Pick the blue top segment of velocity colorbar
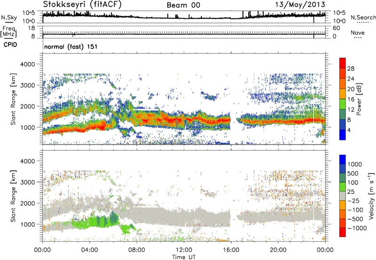This screenshot has width=376, height=260. click(343, 160)
